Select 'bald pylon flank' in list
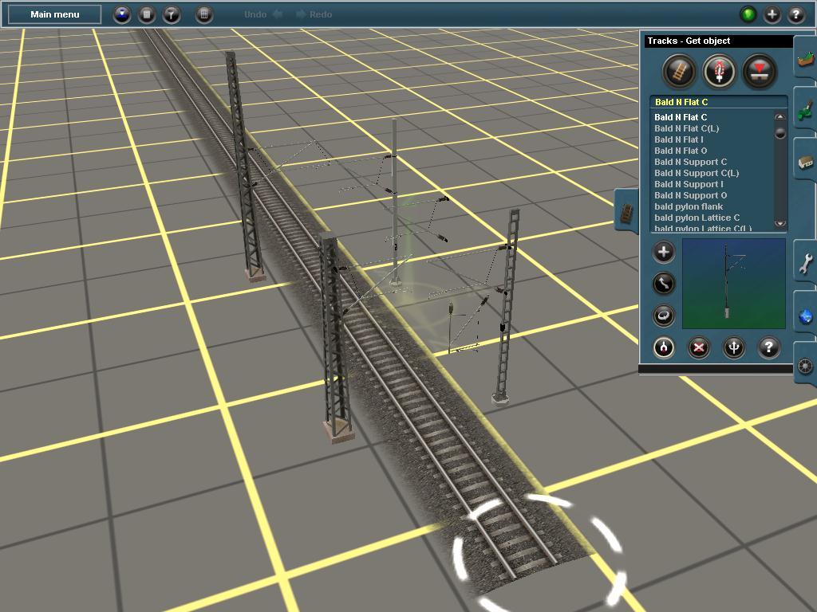 click(x=689, y=206)
